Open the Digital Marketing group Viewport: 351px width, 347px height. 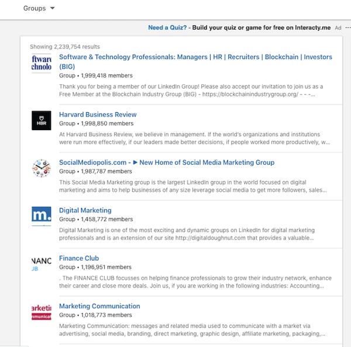point(85,210)
